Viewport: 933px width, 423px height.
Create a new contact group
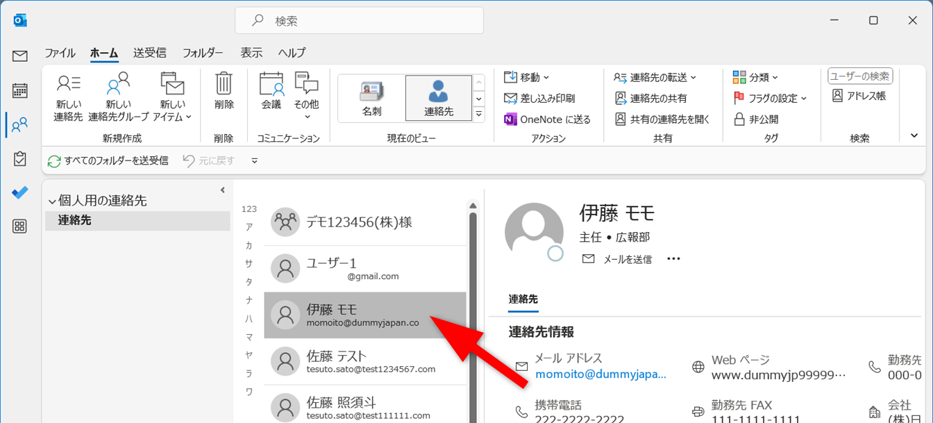tap(119, 97)
